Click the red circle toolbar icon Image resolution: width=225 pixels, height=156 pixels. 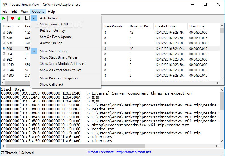point(12,18)
